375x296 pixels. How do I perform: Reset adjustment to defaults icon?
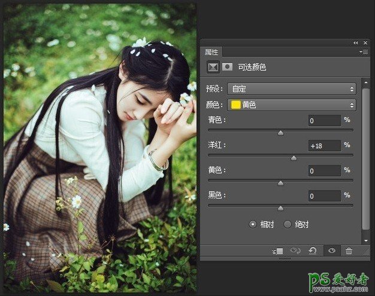click(x=313, y=251)
